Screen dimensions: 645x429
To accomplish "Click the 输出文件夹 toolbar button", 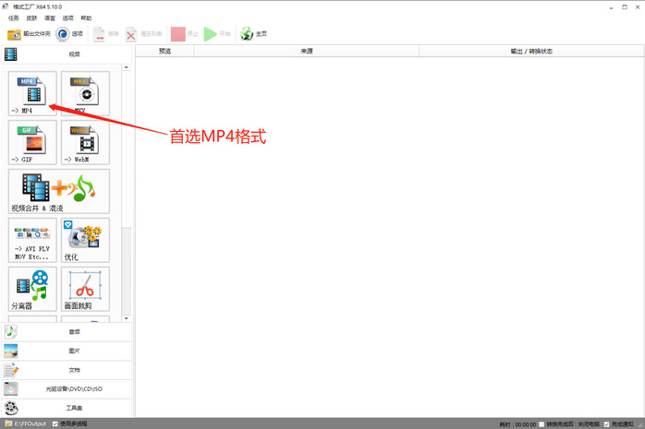I will pyautogui.click(x=29, y=34).
